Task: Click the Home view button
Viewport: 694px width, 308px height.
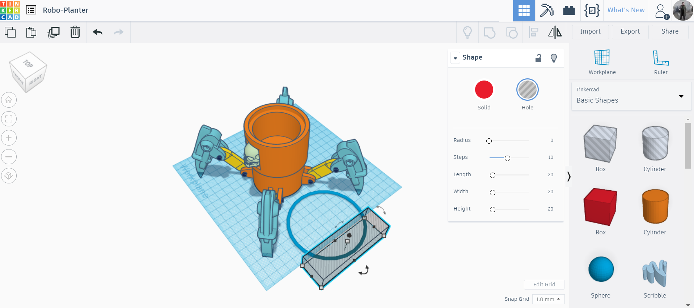Action: [9, 100]
